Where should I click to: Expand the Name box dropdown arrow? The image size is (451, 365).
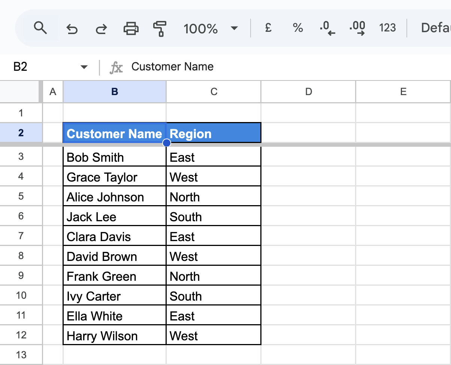click(84, 67)
